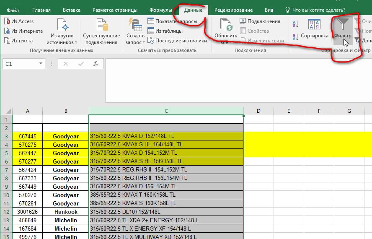The width and height of the screenshot is (372, 239).
Task: Expand Из других источников dropdown arrow
Action: tap(76, 42)
